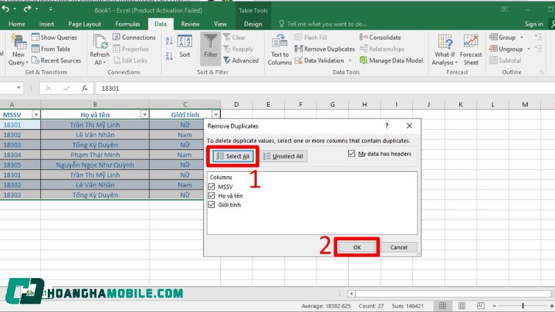Click Select All button in dialog
The width and height of the screenshot is (555, 312).
[233, 156]
